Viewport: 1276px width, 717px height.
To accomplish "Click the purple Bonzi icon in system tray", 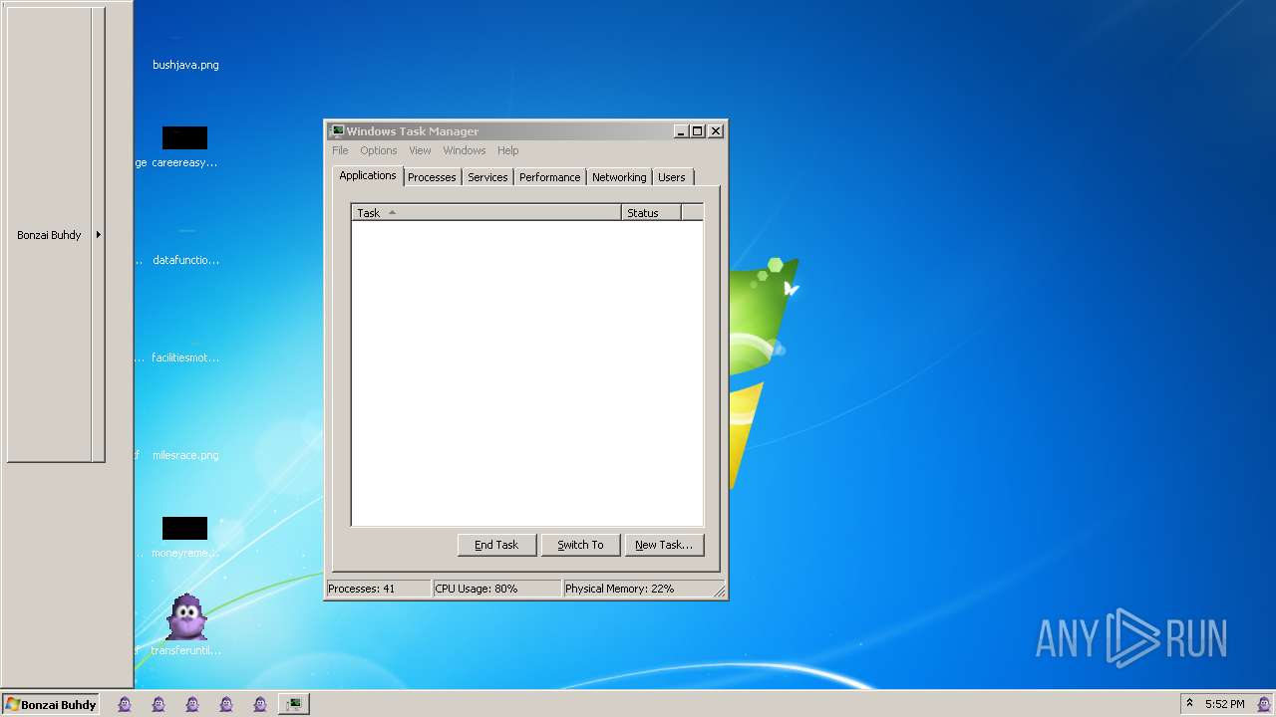I will coord(1264,704).
